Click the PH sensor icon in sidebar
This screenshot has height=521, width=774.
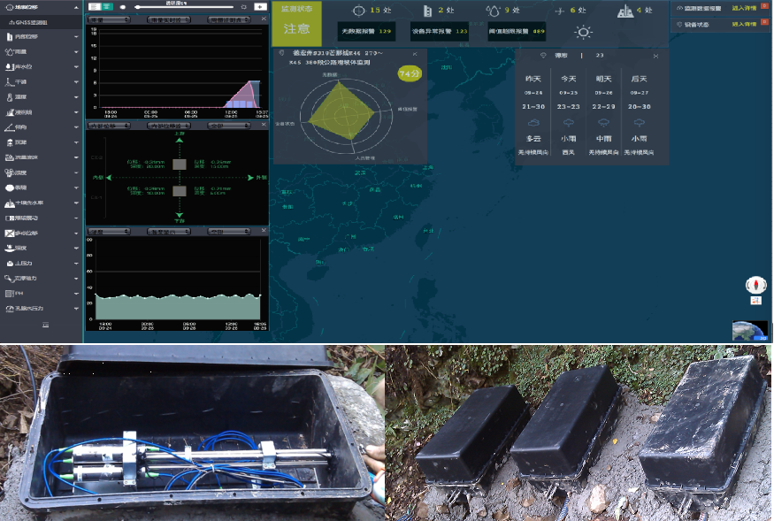(10, 293)
